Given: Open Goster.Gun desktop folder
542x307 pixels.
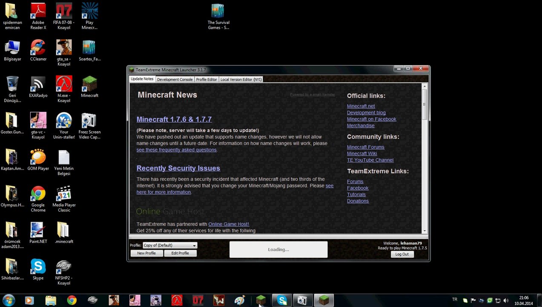Looking at the screenshot, I should (x=12, y=124).
